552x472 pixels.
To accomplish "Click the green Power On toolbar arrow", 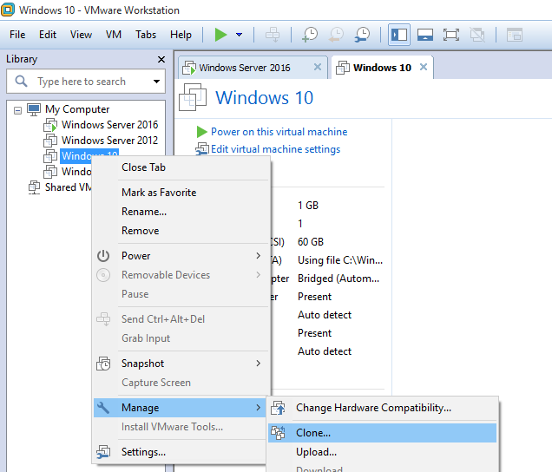I will pos(220,35).
